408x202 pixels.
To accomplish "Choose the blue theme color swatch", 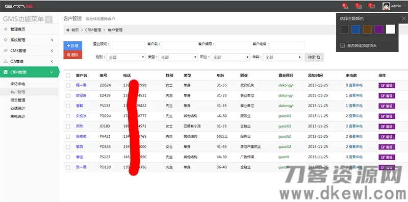I will 355,30.
